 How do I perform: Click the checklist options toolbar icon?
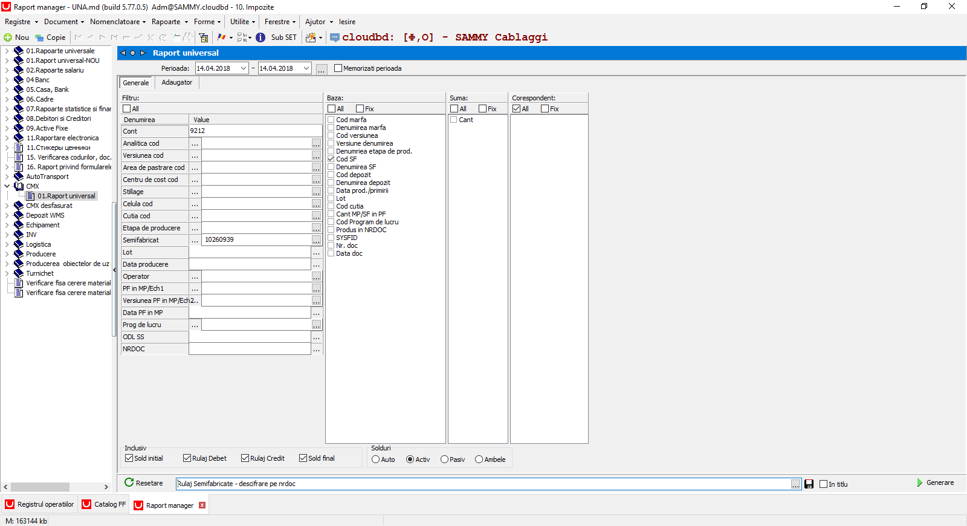[242, 37]
